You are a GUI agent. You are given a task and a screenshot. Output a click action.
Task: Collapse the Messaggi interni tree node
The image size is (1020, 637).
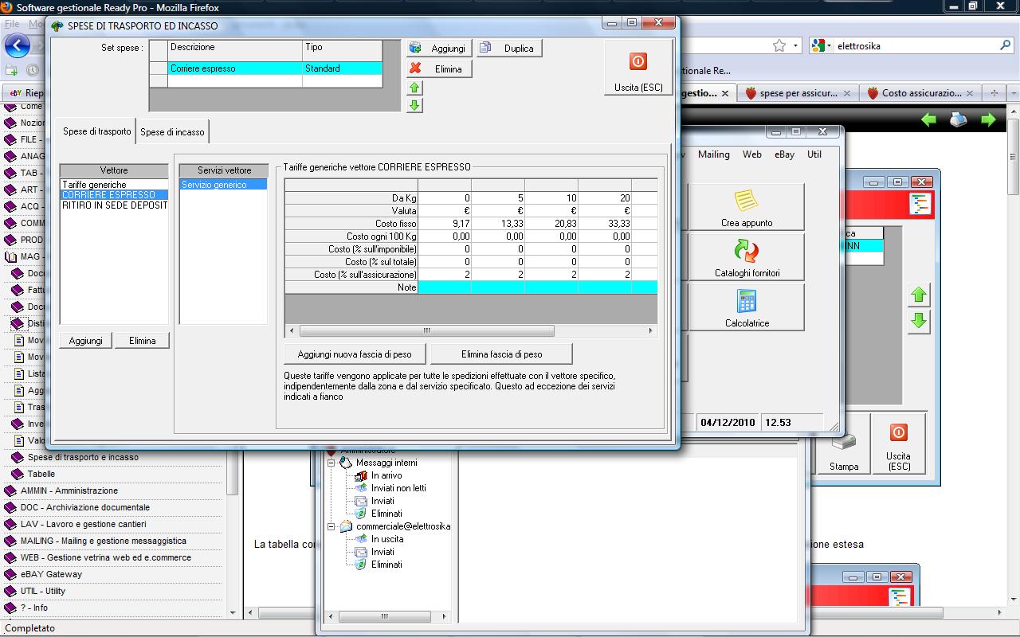coord(331,463)
